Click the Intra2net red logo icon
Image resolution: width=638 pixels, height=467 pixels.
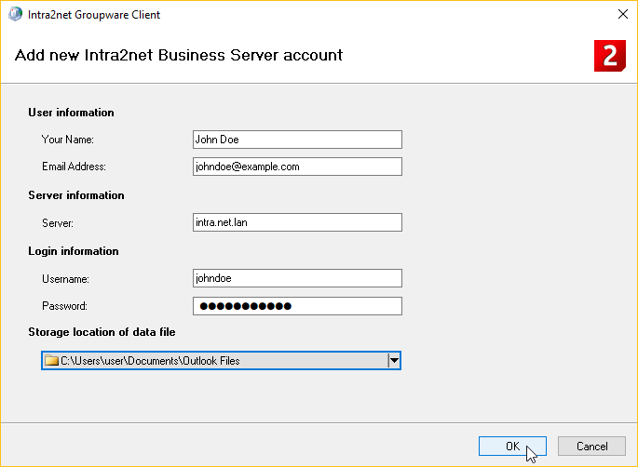click(609, 56)
